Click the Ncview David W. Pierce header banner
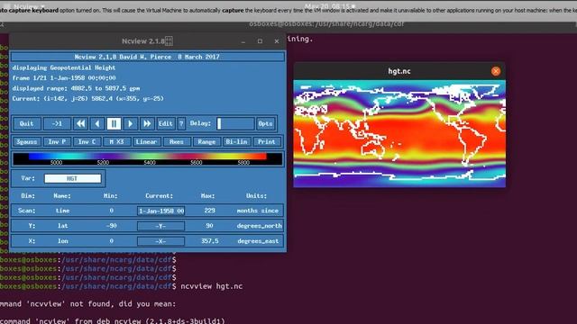 pos(147,57)
